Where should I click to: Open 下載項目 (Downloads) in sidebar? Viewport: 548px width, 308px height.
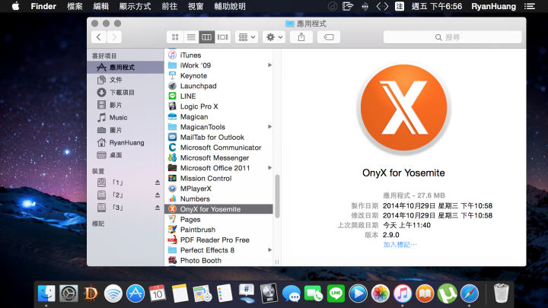point(125,93)
